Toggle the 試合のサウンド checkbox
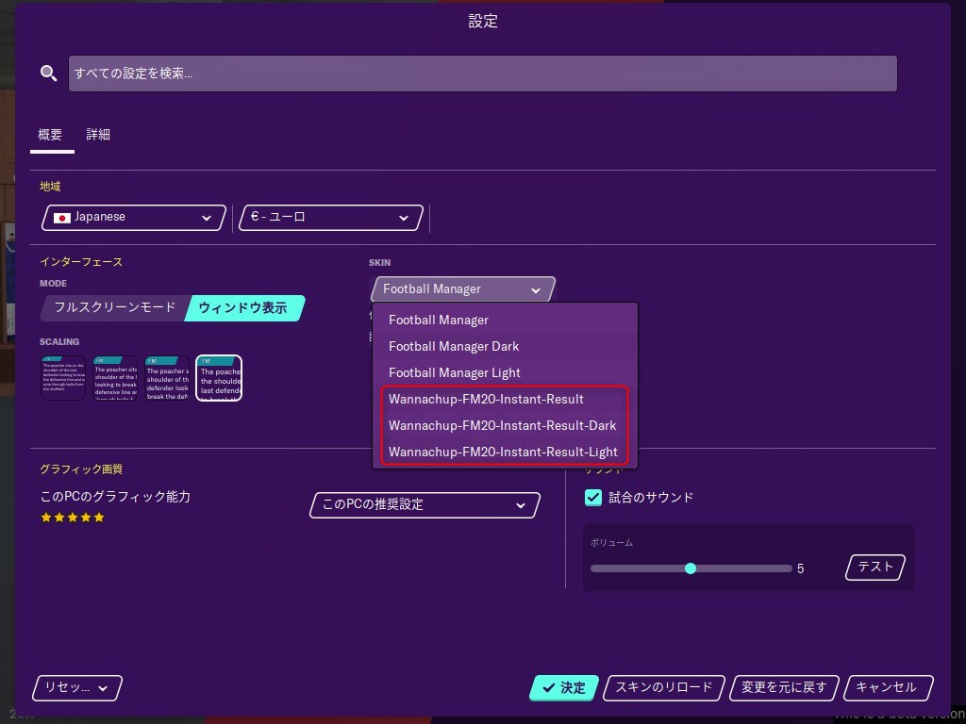This screenshot has height=724, width=966. pos(593,498)
